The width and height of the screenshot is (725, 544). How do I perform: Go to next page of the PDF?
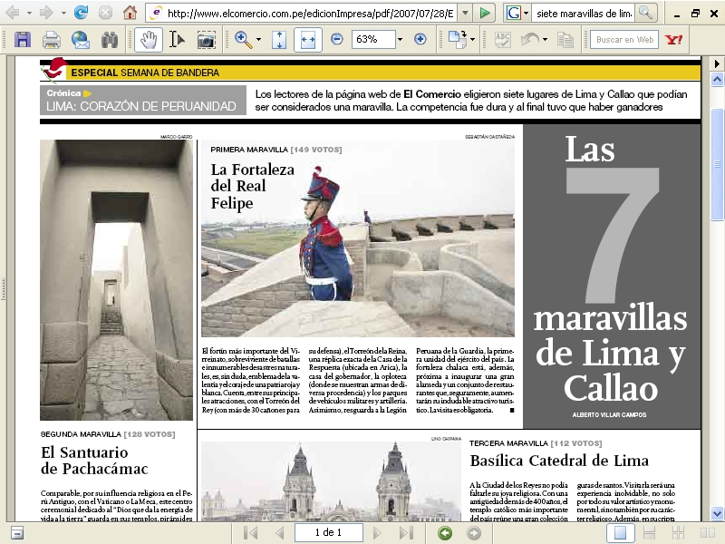click(x=377, y=533)
